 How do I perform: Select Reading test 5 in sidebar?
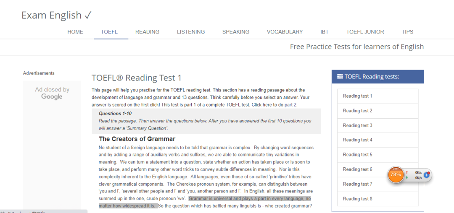378,155
